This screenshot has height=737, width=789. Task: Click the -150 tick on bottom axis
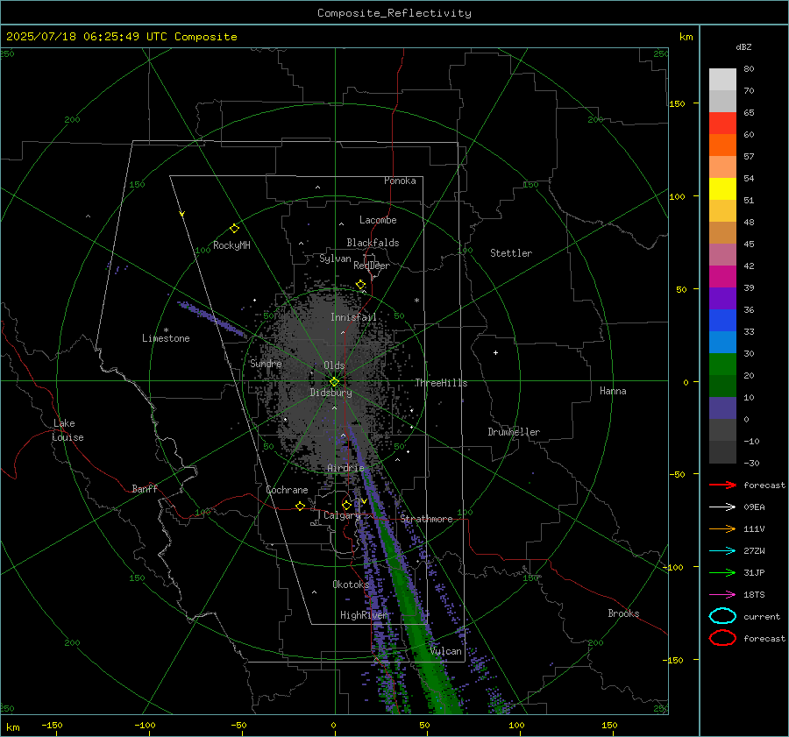click(x=53, y=725)
